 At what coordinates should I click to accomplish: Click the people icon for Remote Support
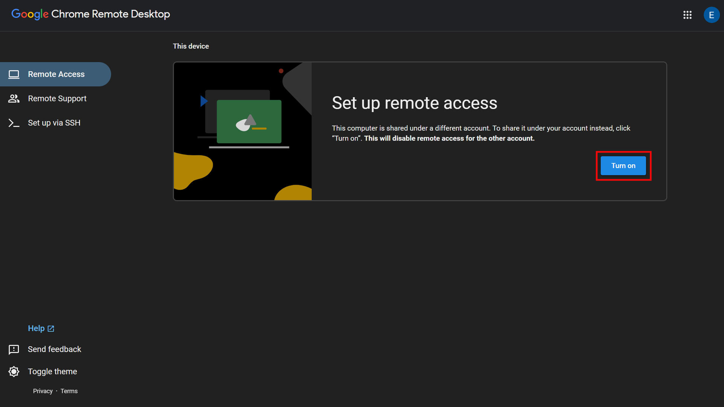tap(14, 99)
